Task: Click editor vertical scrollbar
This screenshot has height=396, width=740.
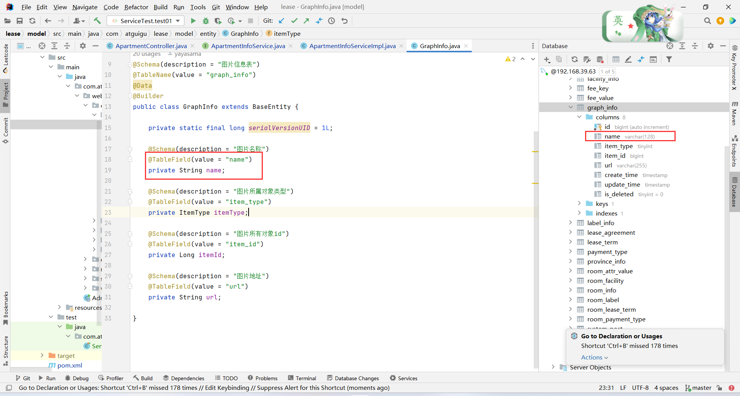Action: [x=536, y=250]
